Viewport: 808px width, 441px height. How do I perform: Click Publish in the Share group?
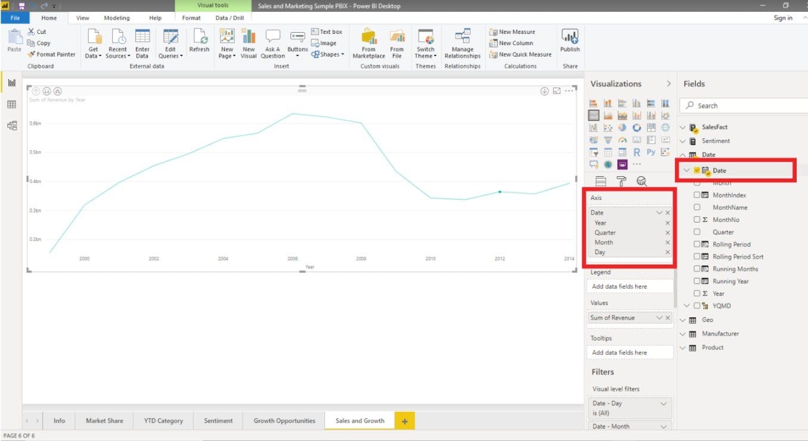click(570, 41)
